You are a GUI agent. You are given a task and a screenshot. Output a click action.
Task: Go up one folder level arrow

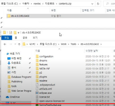point(19,44)
